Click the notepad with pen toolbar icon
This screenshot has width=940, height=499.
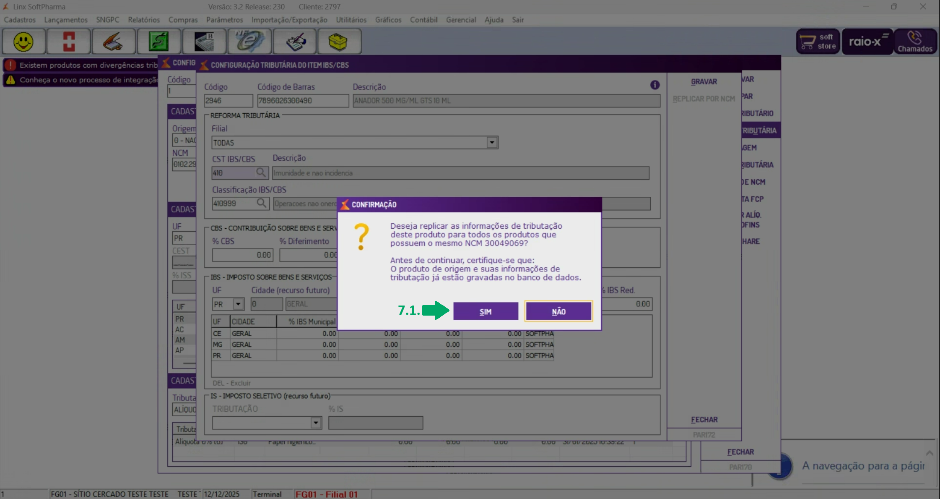[x=295, y=42]
